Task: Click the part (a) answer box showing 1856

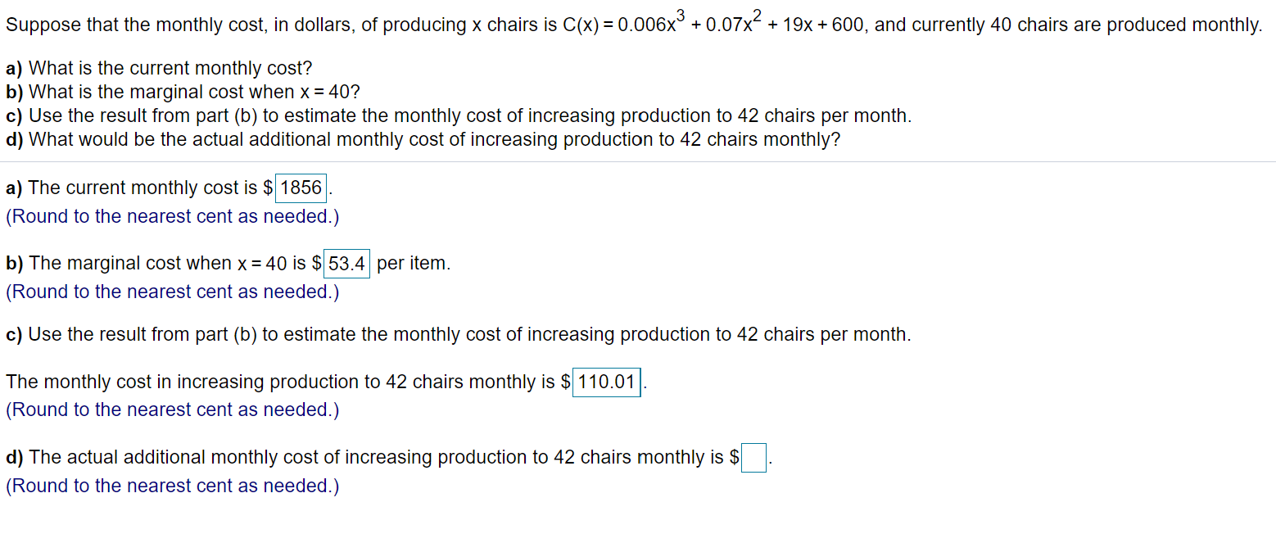Action: pyautogui.click(x=300, y=188)
